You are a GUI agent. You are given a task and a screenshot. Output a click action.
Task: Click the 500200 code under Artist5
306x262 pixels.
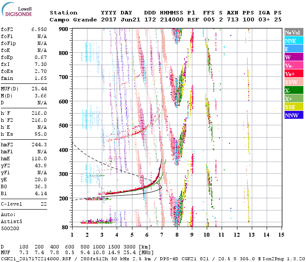(10, 228)
